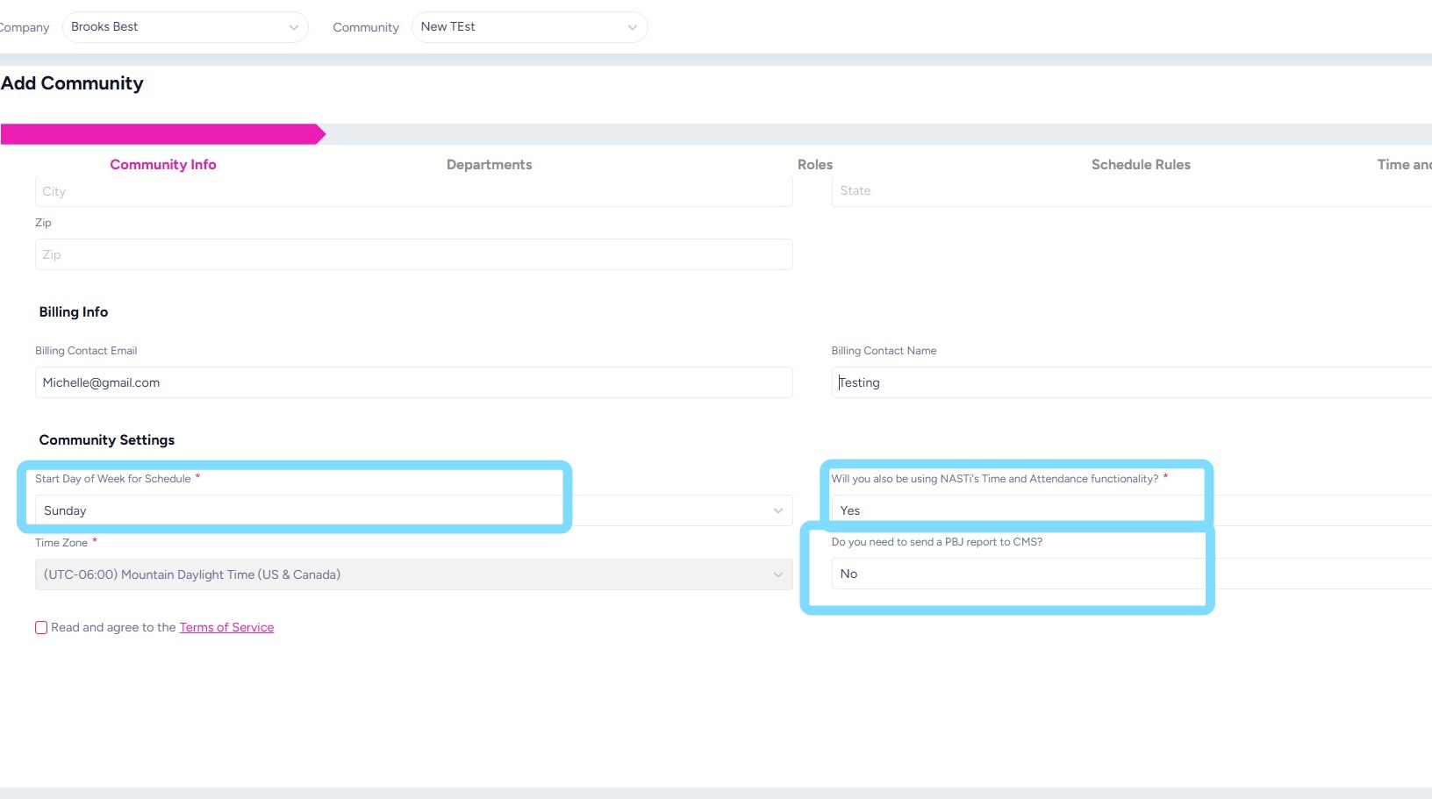Viewport: 1432px width, 799px height.
Task: Click into the City input field
Action: [414, 191]
